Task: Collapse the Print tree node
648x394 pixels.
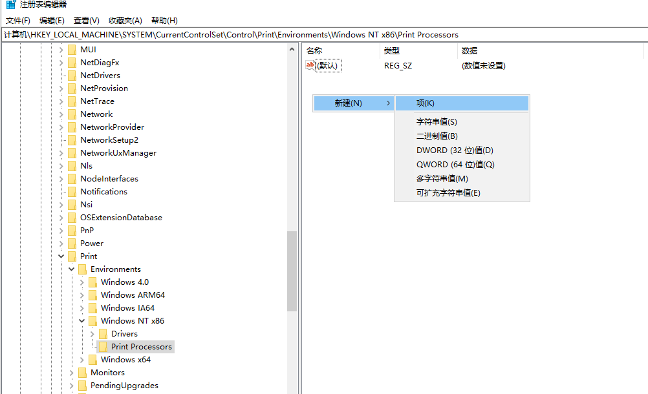Action: tap(61, 256)
